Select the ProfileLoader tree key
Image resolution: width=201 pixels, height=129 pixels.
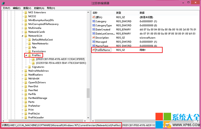pyautogui.click(x=36, y=117)
